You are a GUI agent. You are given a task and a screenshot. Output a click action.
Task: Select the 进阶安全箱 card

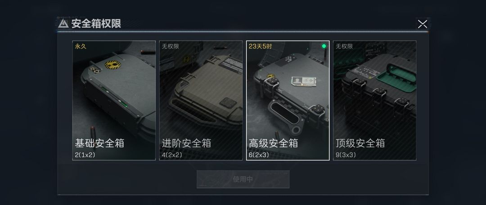(x=201, y=100)
